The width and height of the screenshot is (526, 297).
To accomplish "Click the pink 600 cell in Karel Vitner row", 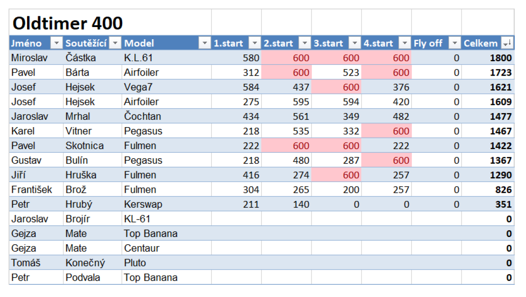I will click(386, 131).
